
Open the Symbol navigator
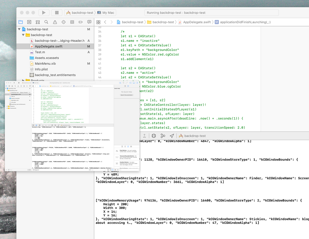coord(38,22)
